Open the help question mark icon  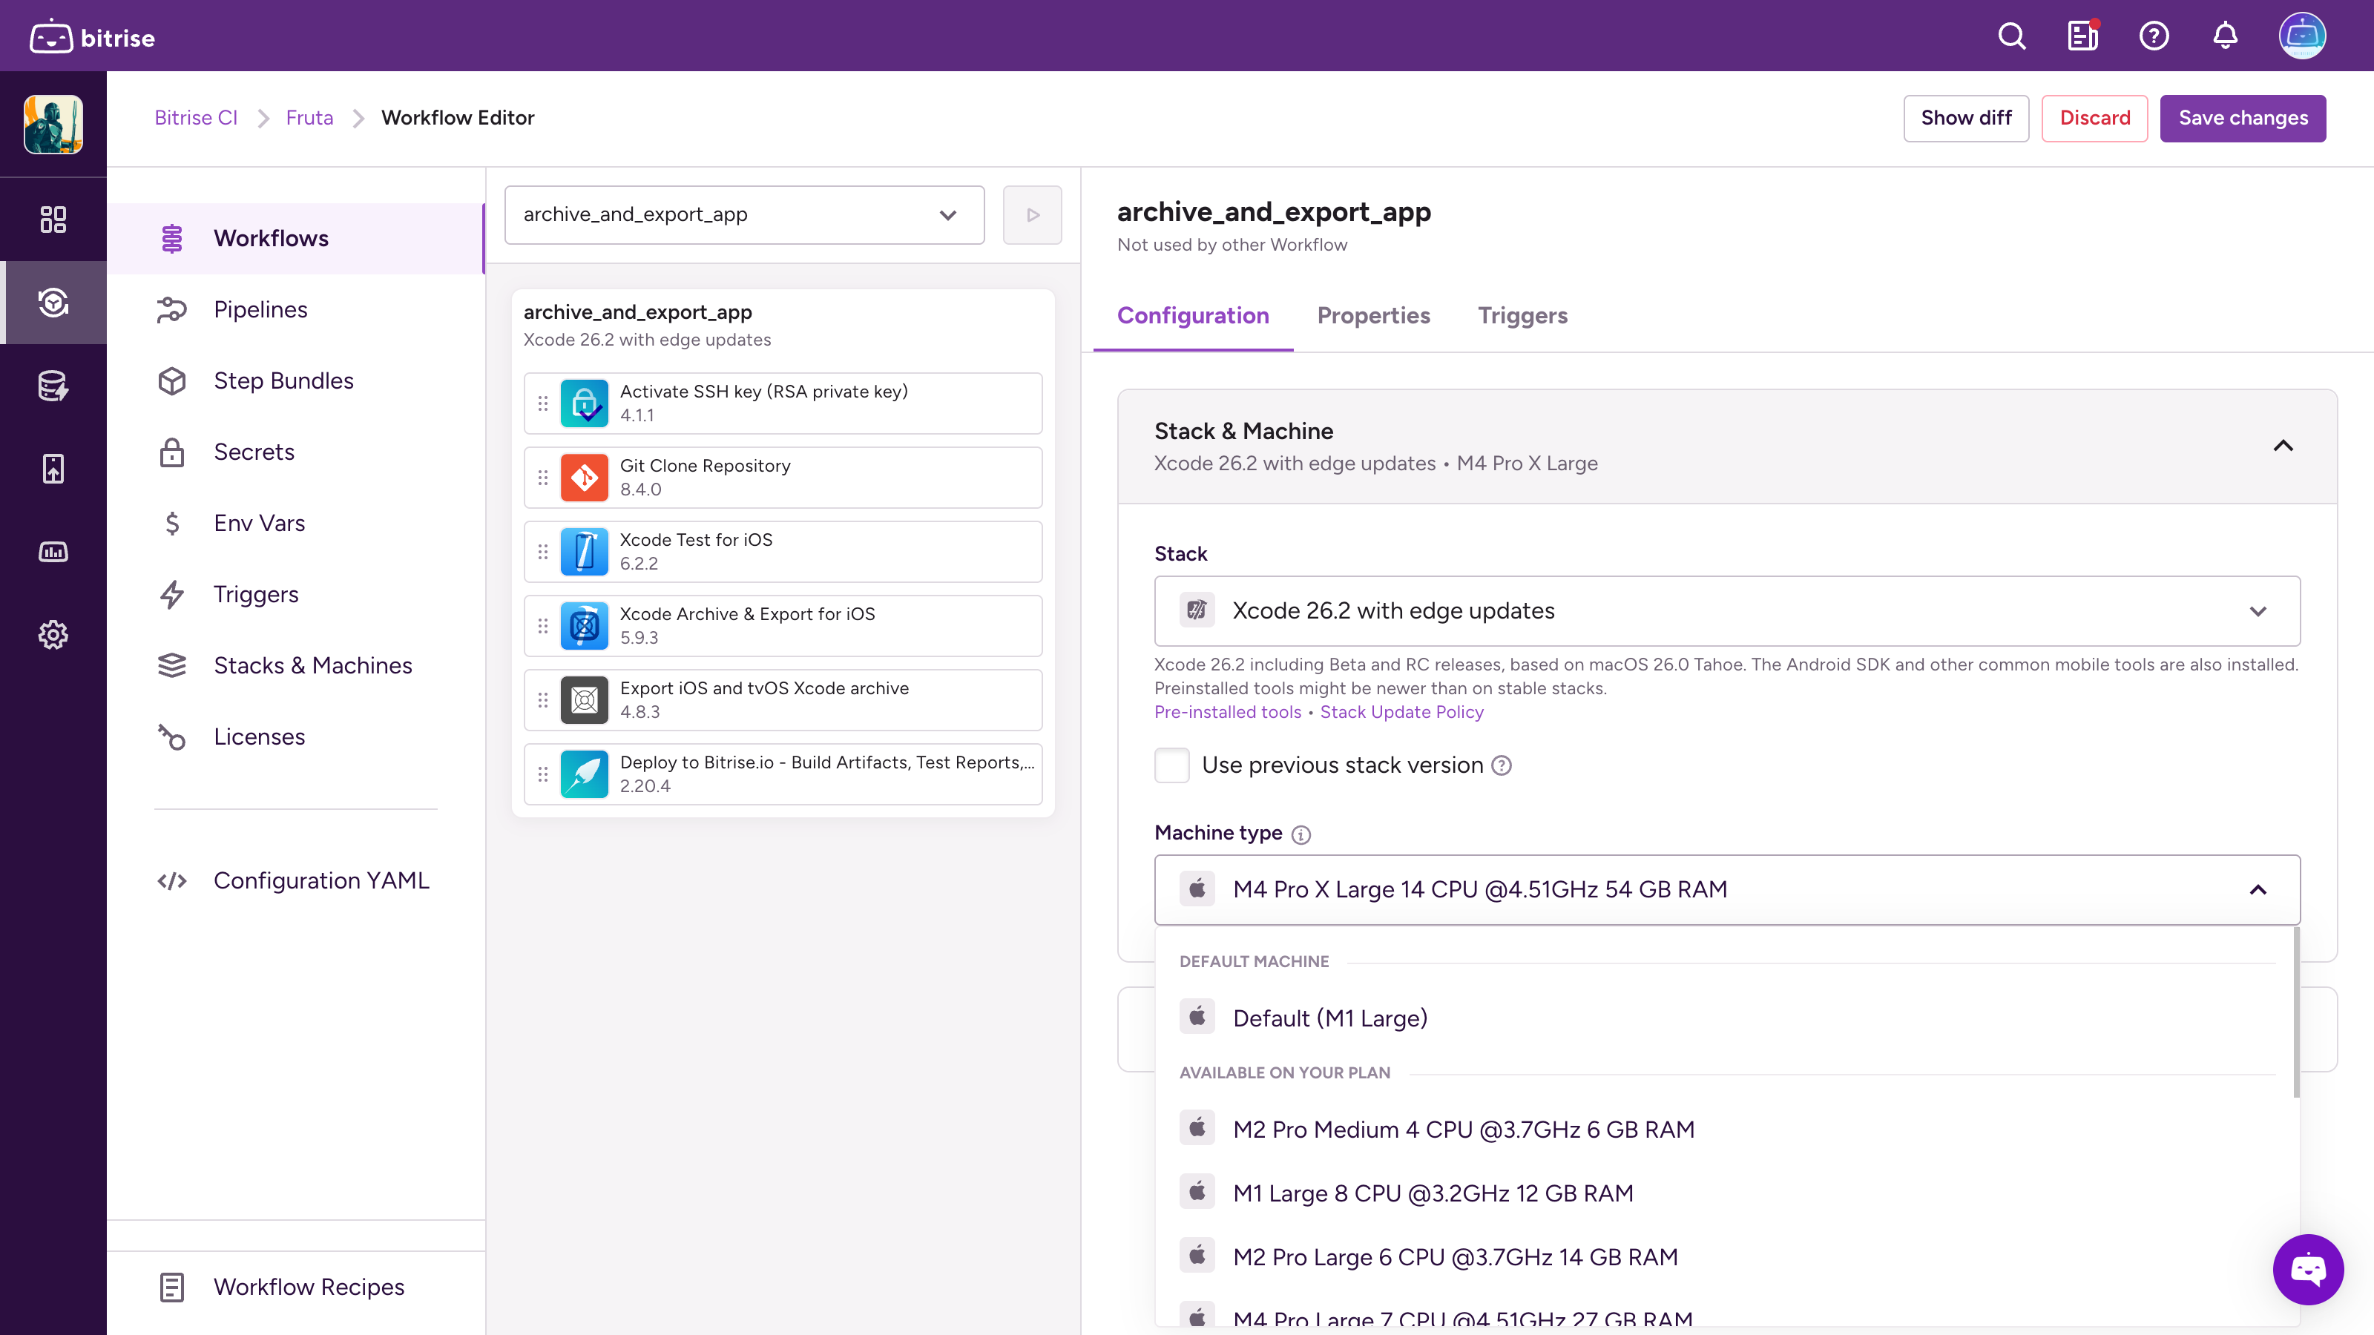pos(2154,36)
